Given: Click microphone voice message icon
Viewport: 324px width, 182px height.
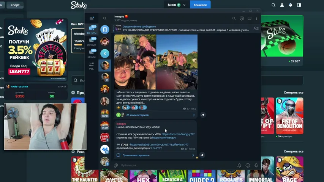Looking at the screenshot, I should (256, 165).
